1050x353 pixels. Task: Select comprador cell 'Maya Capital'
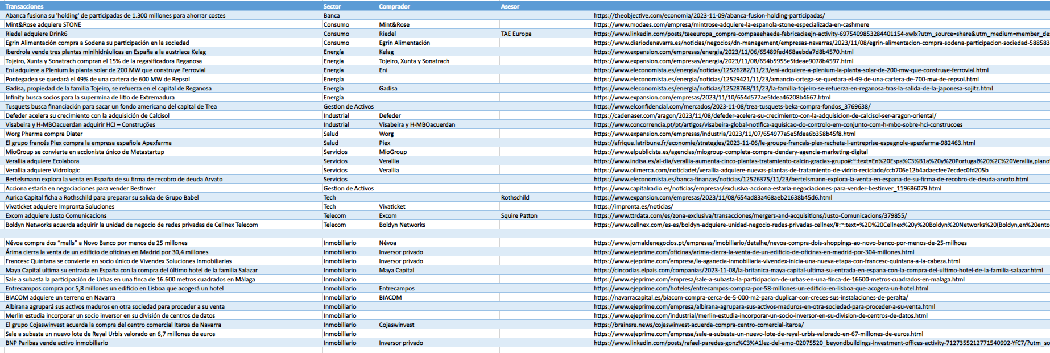[x=396, y=270]
